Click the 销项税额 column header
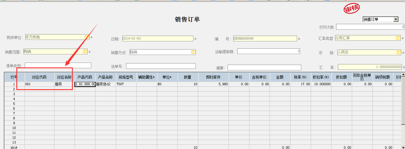This screenshot has height=149, width=405. pyautogui.click(x=383, y=77)
